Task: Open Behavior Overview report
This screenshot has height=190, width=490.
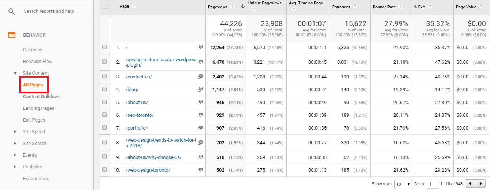Action: (33, 50)
